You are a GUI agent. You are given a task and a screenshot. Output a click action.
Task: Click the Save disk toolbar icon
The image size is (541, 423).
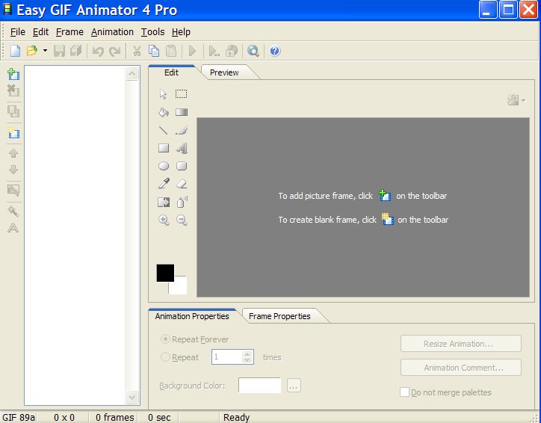pyautogui.click(x=59, y=51)
